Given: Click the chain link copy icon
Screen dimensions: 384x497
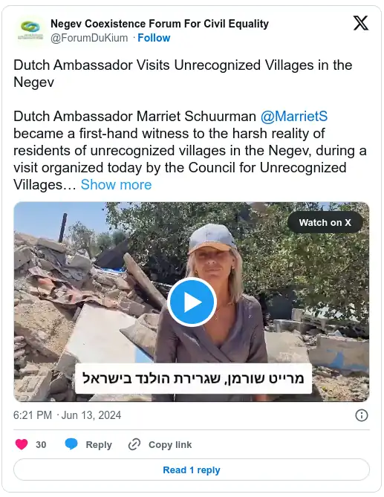Looking at the screenshot, I should click(134, 444).
